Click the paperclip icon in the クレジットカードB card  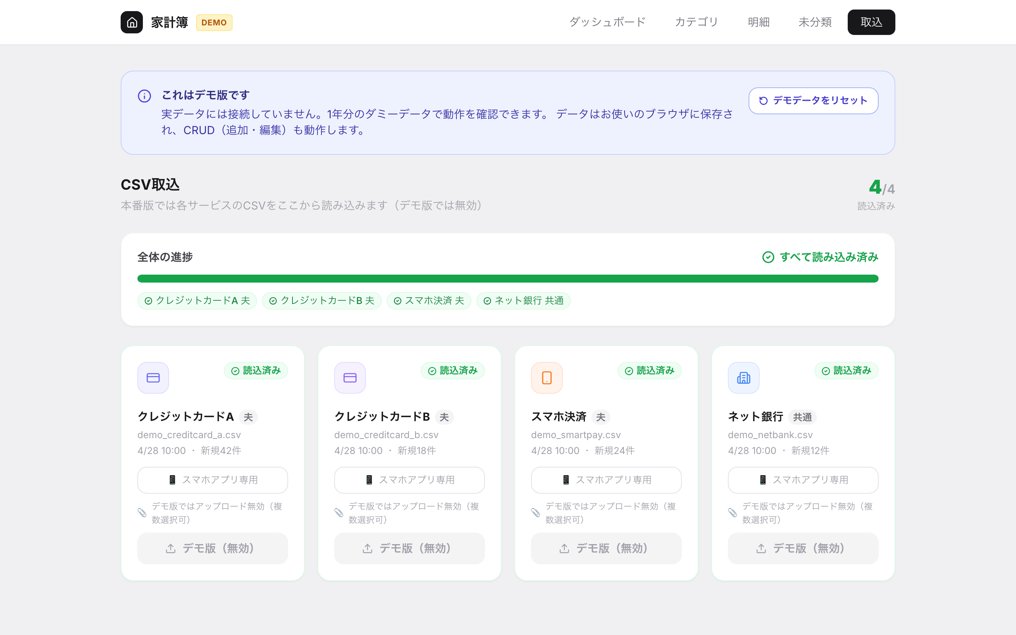click(x=339, y=513)
